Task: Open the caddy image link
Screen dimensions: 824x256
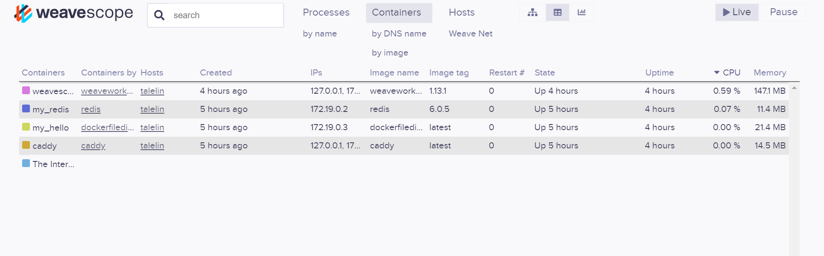Action: tap(93, 145)
